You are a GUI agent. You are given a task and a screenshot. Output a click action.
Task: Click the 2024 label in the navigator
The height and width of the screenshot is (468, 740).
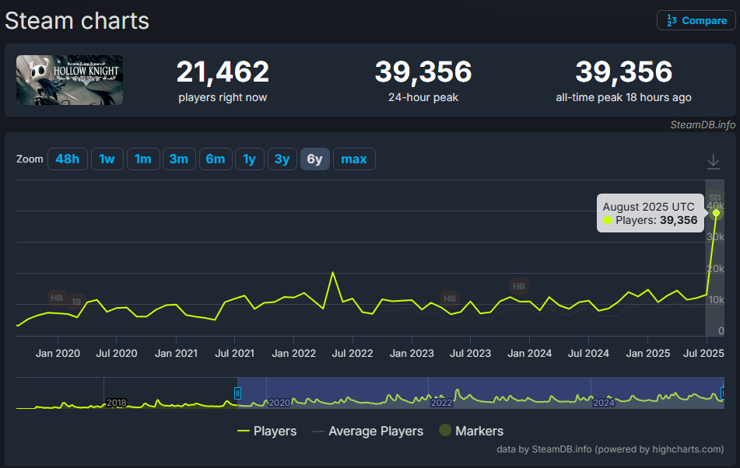pyautogui.click(x=604, y=403)
